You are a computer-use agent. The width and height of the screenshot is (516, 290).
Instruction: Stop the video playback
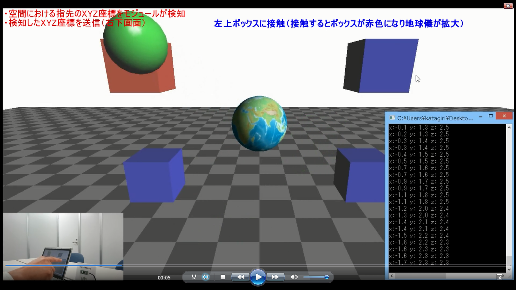222,277
